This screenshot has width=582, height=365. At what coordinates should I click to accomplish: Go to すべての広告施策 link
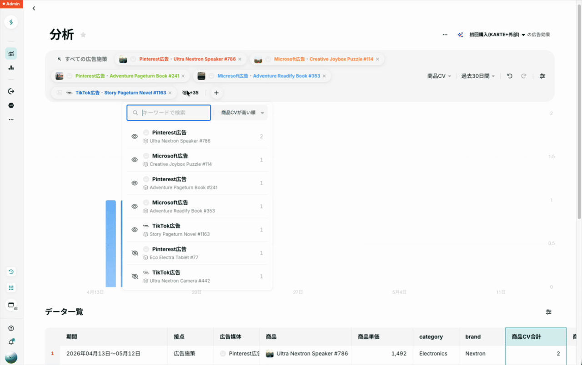point(82,59)
